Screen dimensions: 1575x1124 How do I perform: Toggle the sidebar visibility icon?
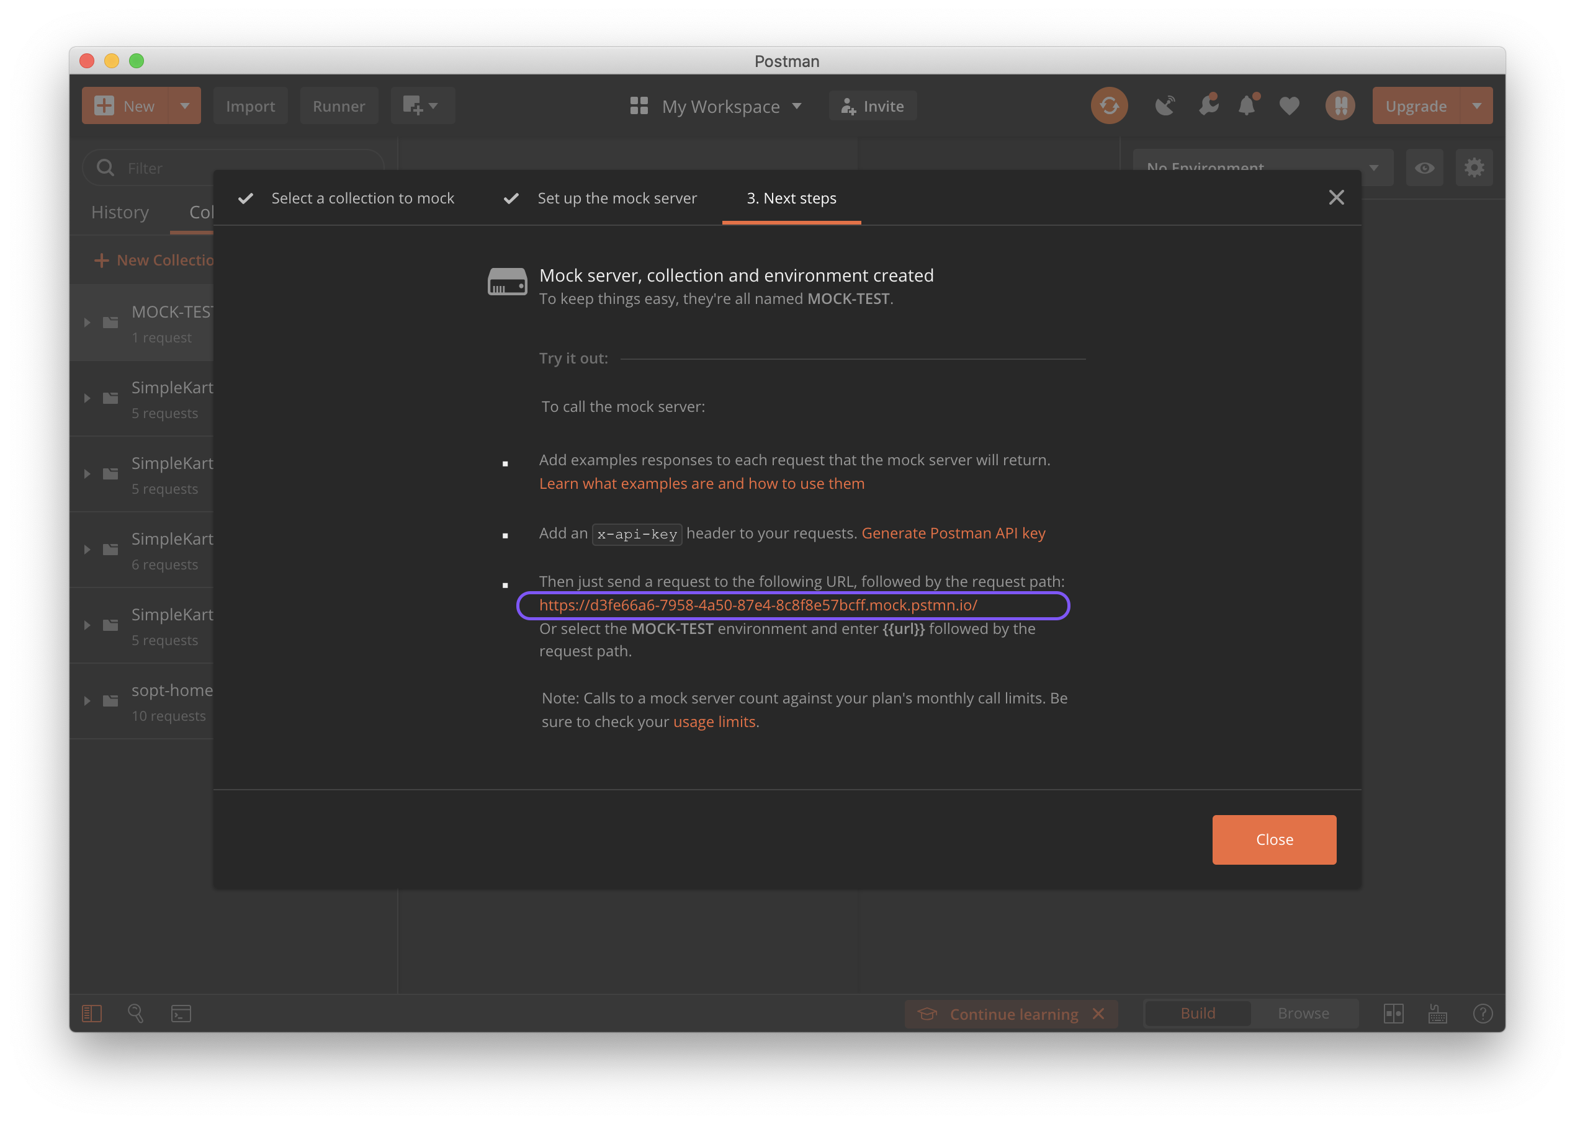click(92, 1013)
